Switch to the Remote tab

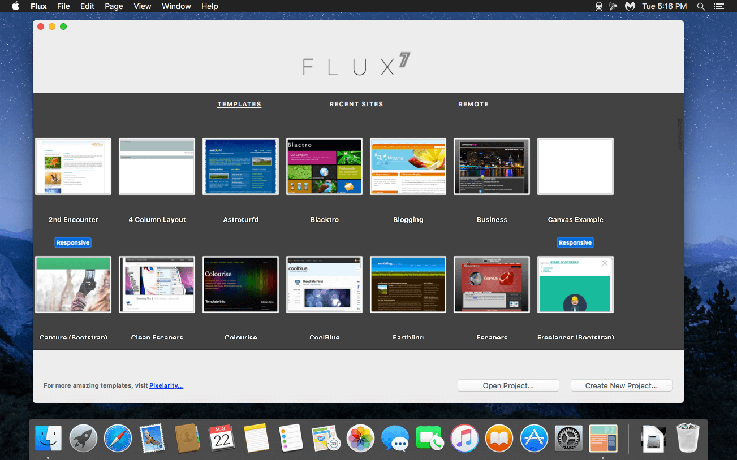(473, 104)
